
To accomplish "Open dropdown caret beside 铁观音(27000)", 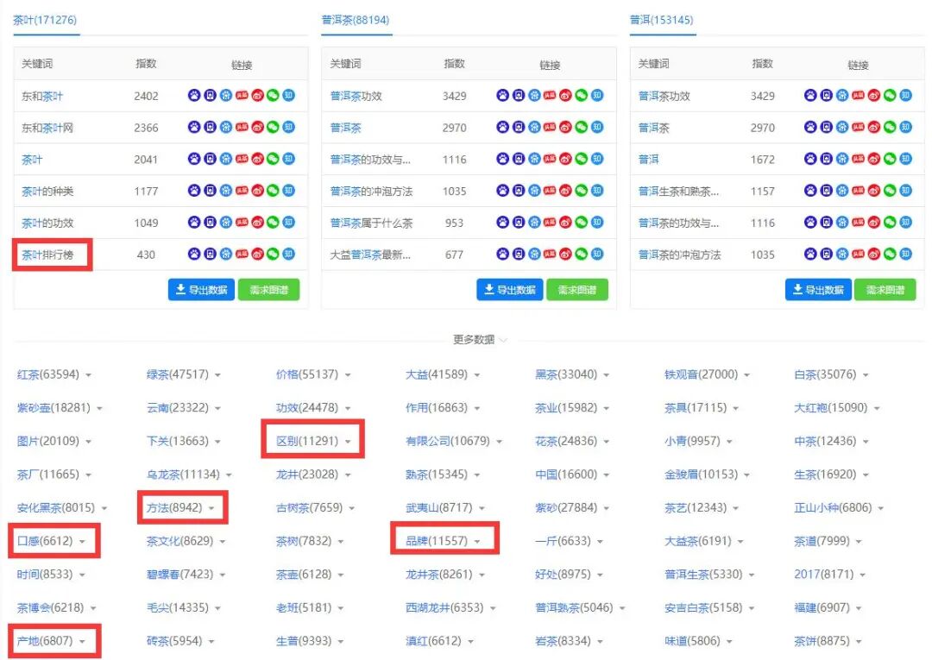I will 746,375.
